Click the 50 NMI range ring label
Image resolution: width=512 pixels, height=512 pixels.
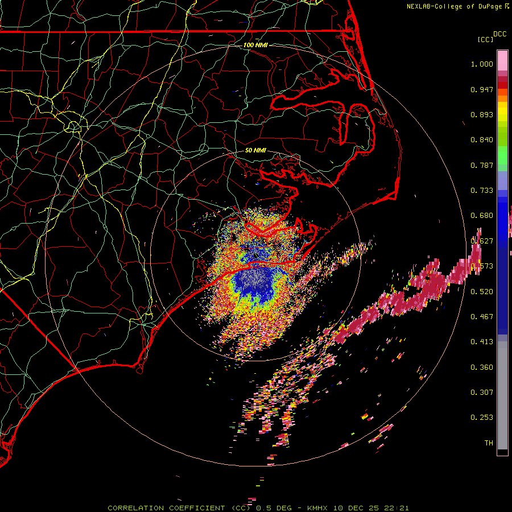[255, 150]
